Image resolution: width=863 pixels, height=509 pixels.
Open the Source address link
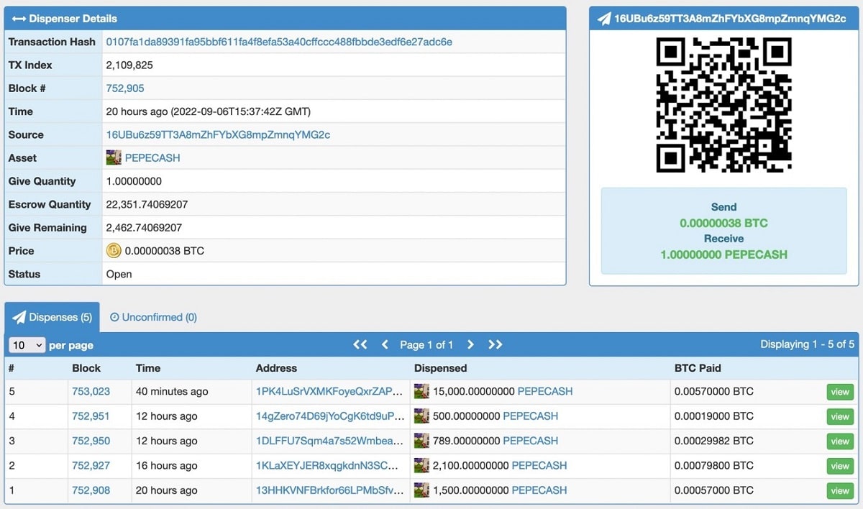[x=218, y=134]
